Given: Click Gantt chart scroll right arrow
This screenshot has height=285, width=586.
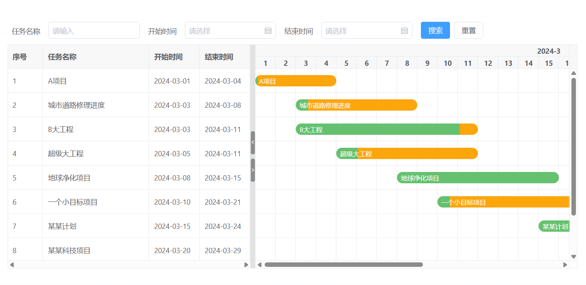Looking at the screenshot, I should pyautogui.click(x=565, y=265).
